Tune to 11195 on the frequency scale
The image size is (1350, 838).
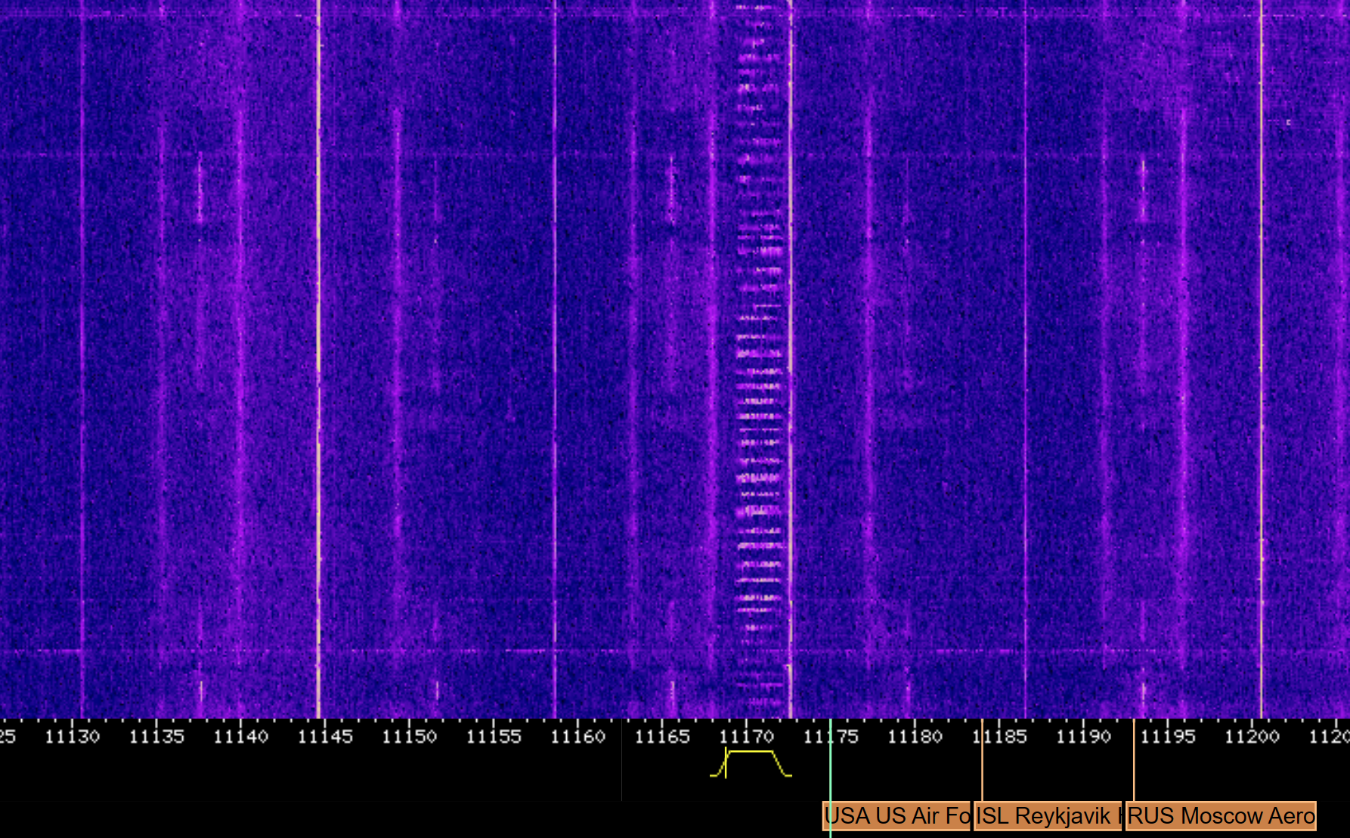point(1168,736)
